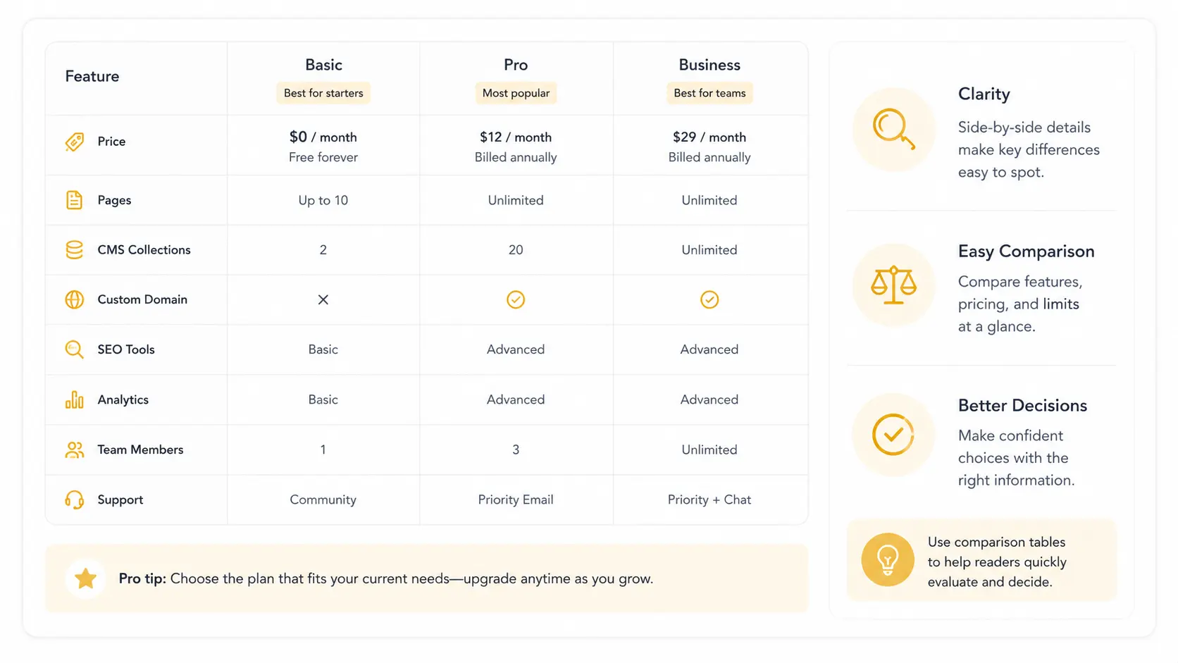Click the Basic plan Custom Domain X mark
This screenshot has height=663, width=1178.
point(323,299)
